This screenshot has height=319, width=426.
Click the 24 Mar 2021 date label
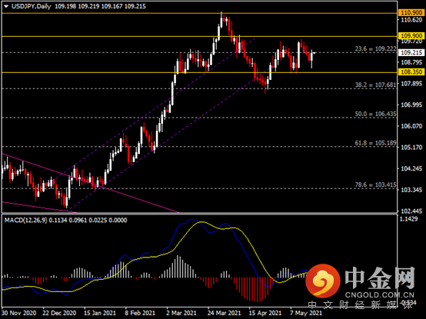[x=224, y=313]
